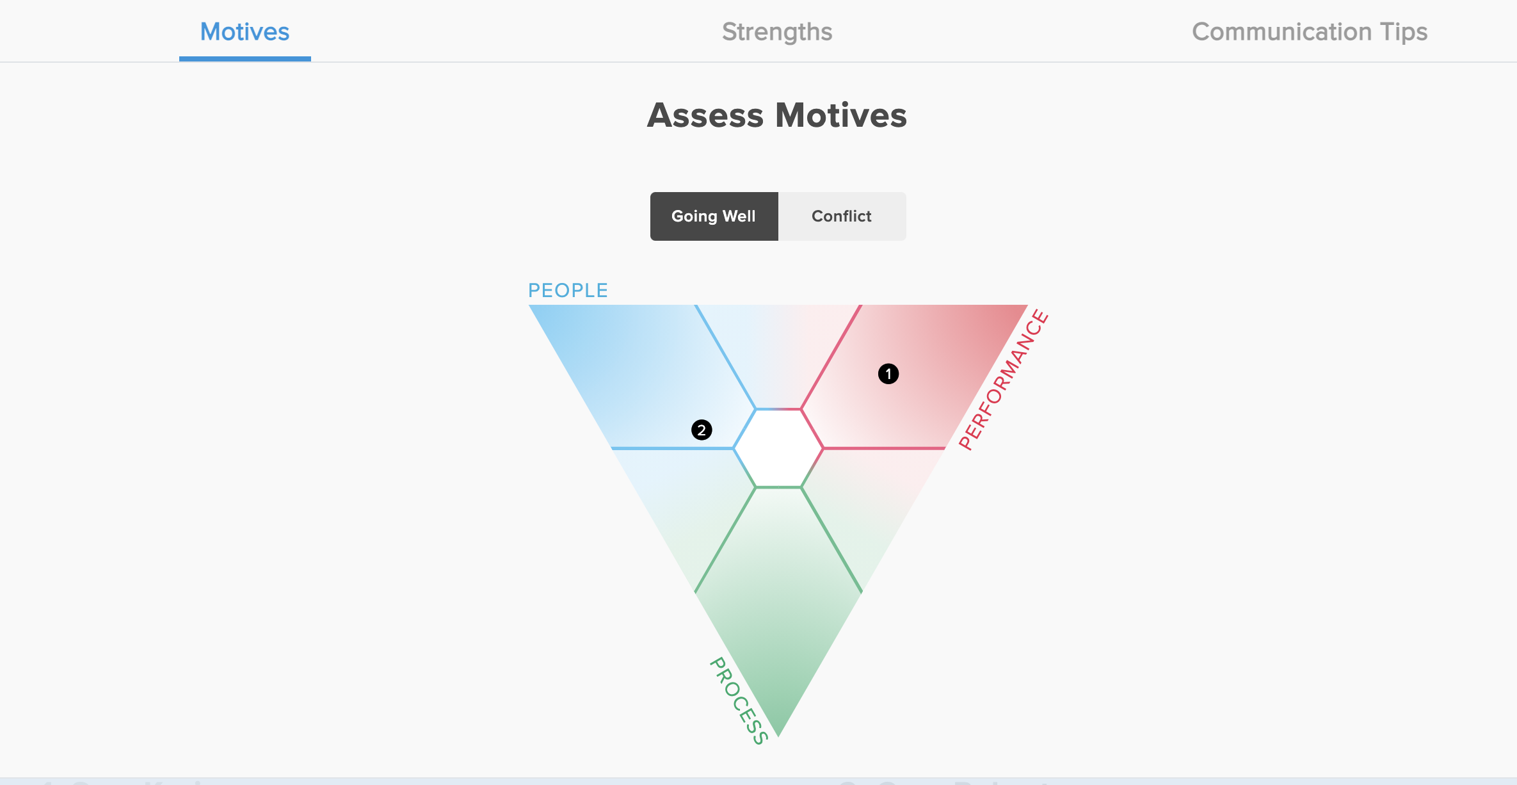Toggle the dark Going Well segment off

tap(714, 216)
